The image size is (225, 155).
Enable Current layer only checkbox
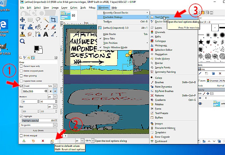tap(21, 66)
